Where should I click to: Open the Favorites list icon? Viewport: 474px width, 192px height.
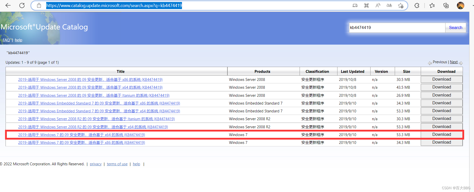click(x=432, y=5)
